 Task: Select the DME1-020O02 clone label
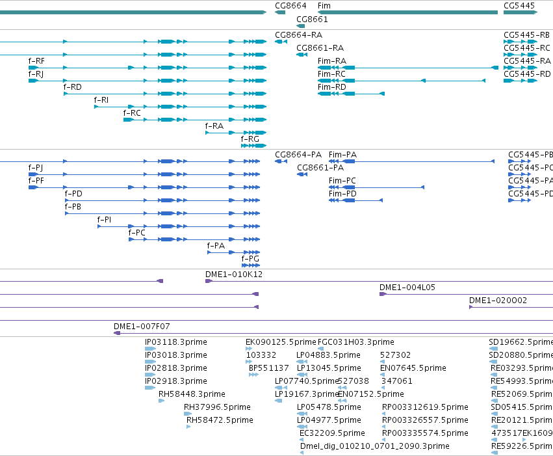click(x=498, y=301)
